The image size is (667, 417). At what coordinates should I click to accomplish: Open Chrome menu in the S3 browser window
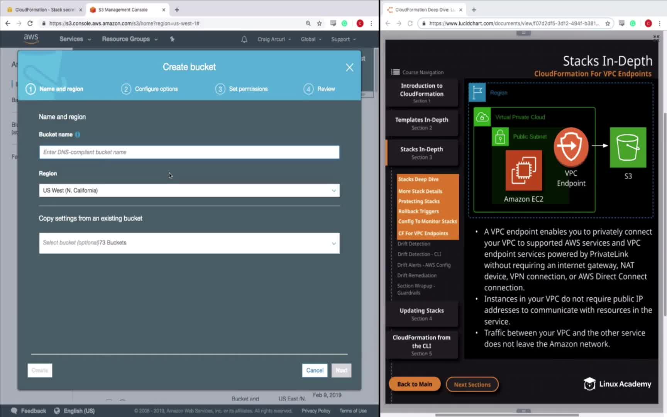pos(371,23)
